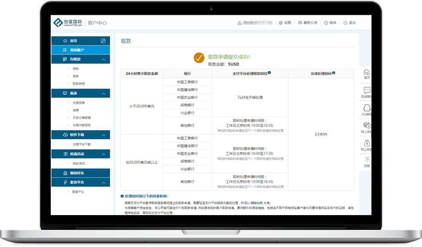Collapse the 紧急平仓 header chevron
Screen dimensions: 422x247
(104, 183)
